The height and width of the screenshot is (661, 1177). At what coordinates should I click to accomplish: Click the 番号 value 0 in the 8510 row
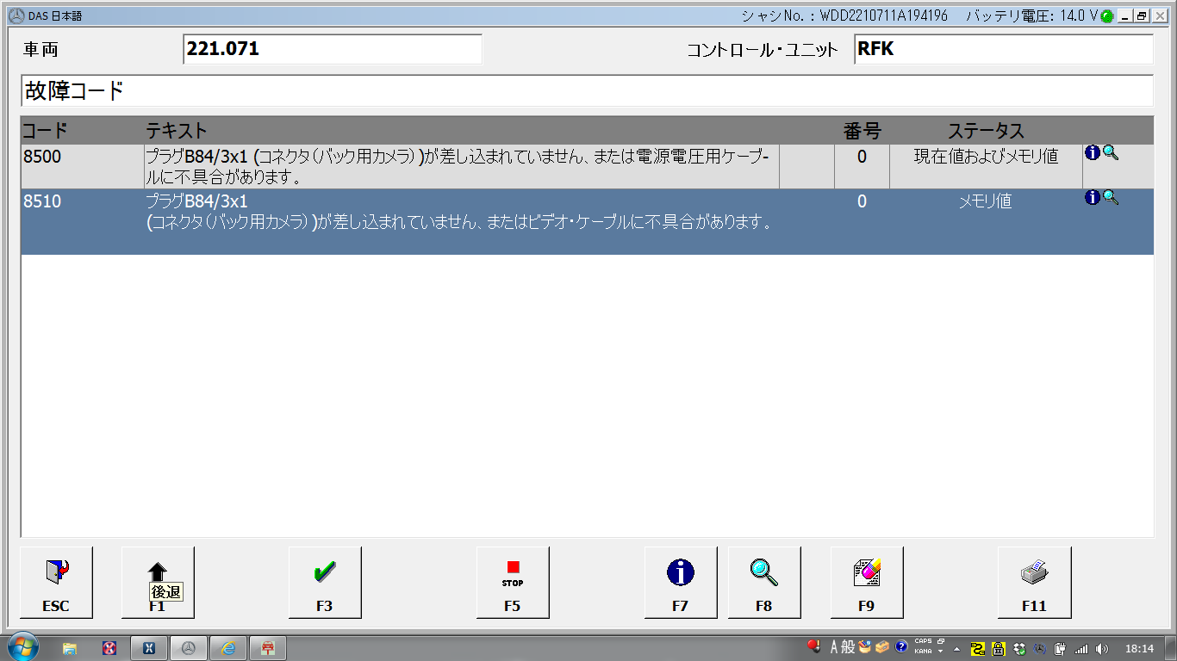[862, 201]
